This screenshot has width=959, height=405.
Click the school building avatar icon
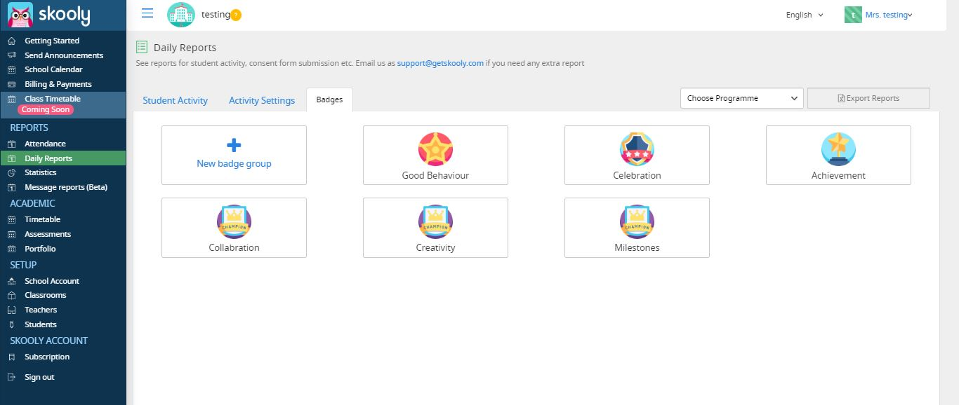tap(181, 15)
